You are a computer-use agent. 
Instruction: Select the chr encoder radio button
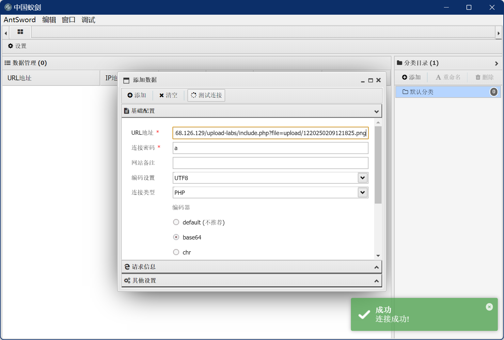pos(176,252)
